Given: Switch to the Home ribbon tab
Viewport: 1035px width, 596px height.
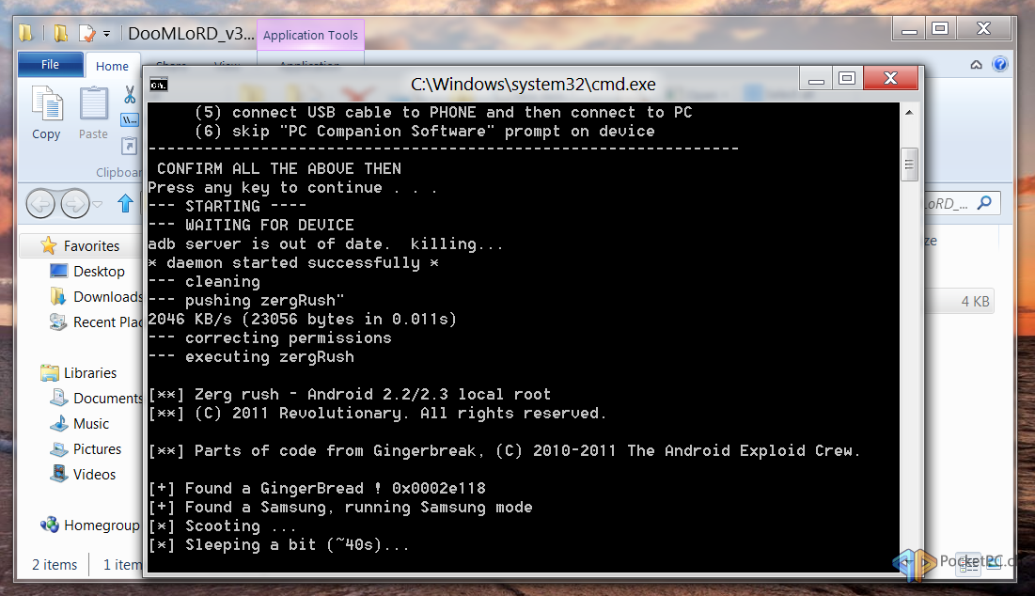Looking at the screenshot, I should click(x=112, y=66).
